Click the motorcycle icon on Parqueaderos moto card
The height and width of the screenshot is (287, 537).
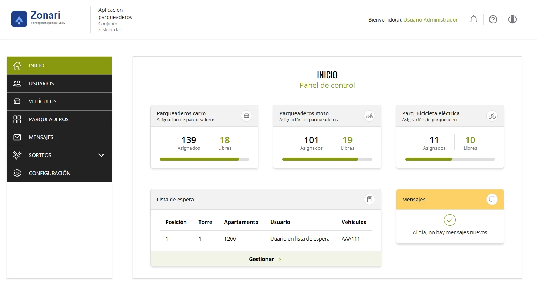(x=369, y=116)
